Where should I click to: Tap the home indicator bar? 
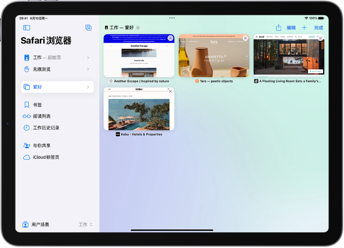[172, 230]
